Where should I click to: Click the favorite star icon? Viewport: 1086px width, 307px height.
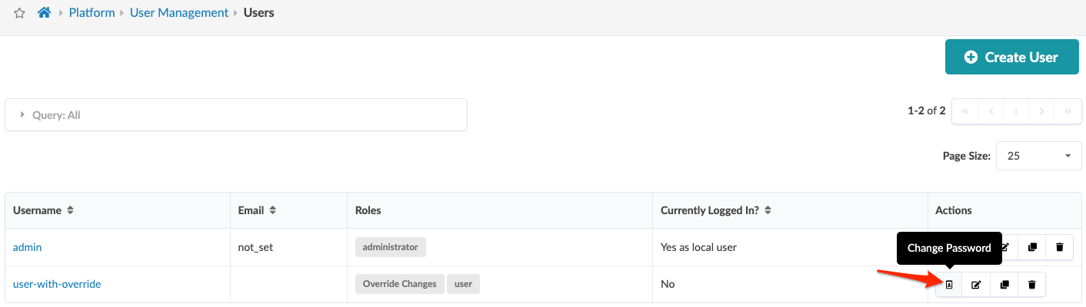click(20, 13)
